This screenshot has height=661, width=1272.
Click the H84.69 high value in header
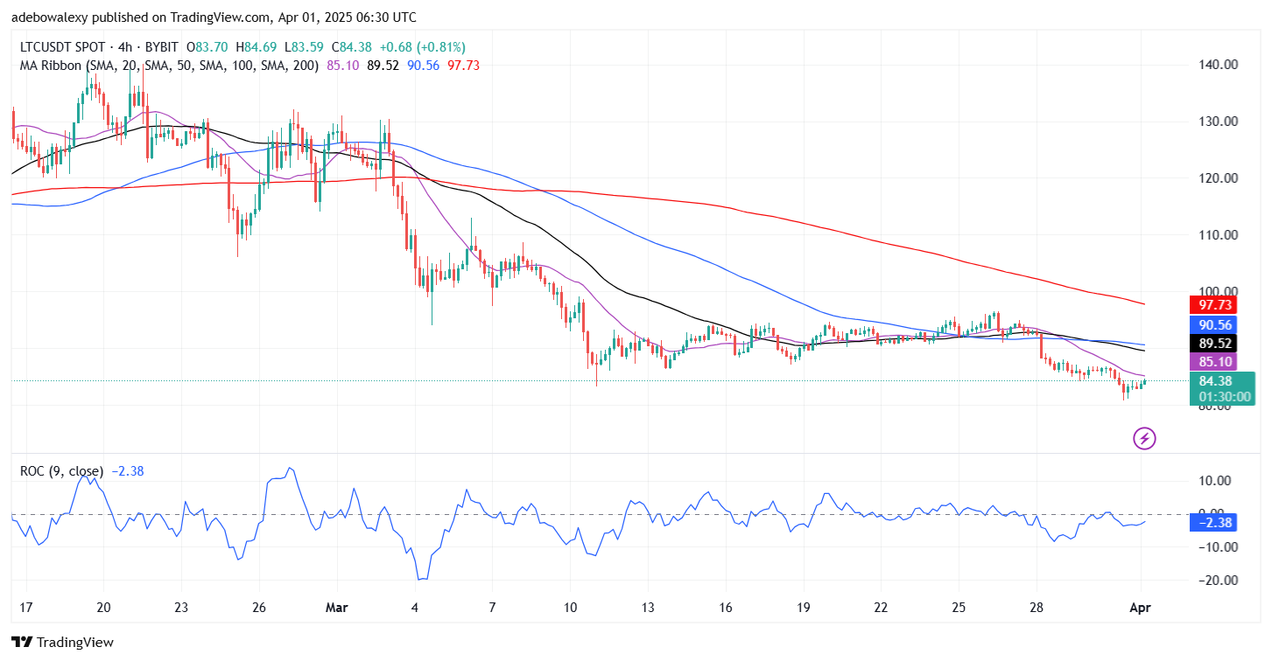[x=257, y=47]
